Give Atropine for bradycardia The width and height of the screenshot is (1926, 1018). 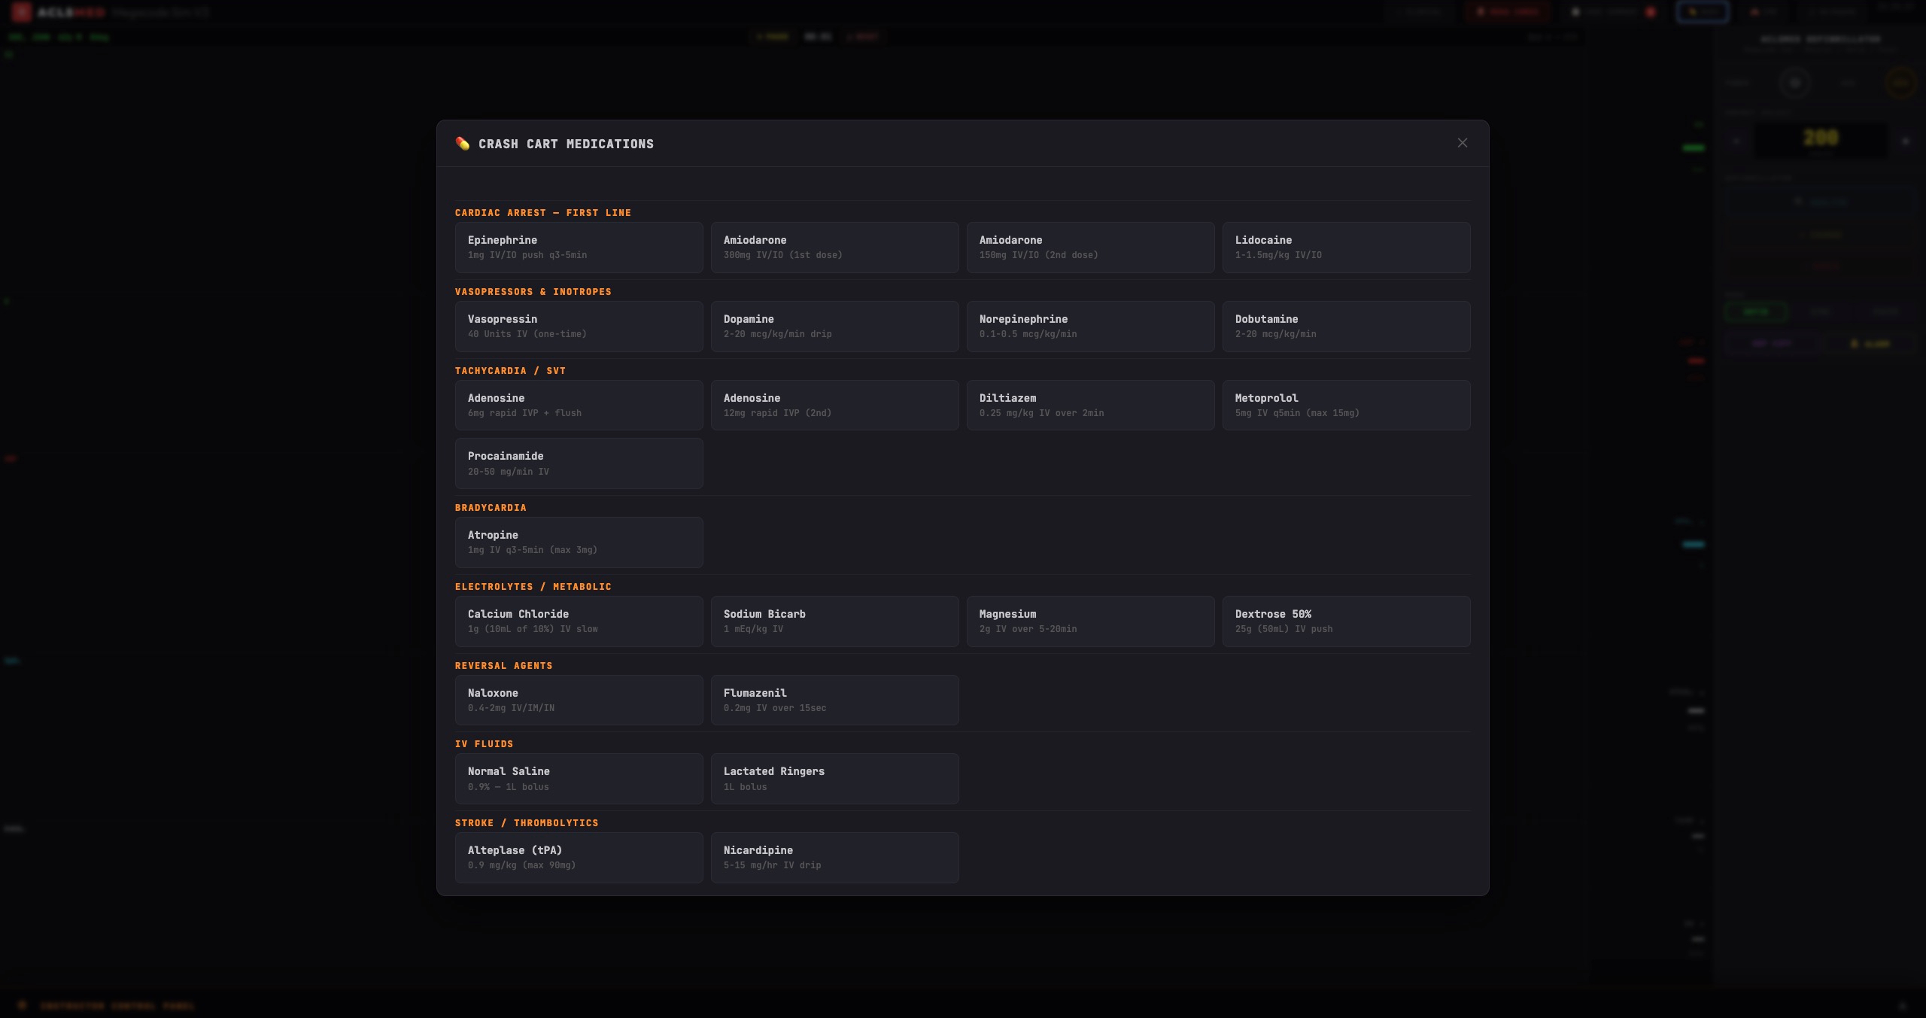coord(579,542)
